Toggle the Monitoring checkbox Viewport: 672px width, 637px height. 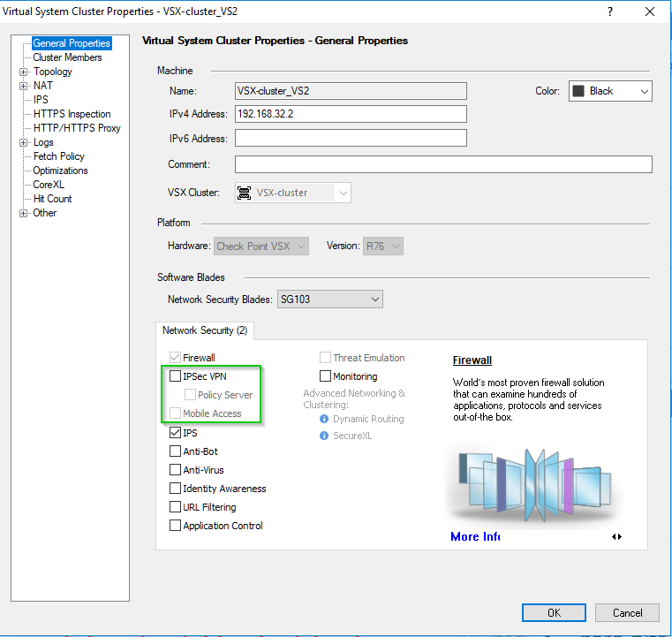325,376
